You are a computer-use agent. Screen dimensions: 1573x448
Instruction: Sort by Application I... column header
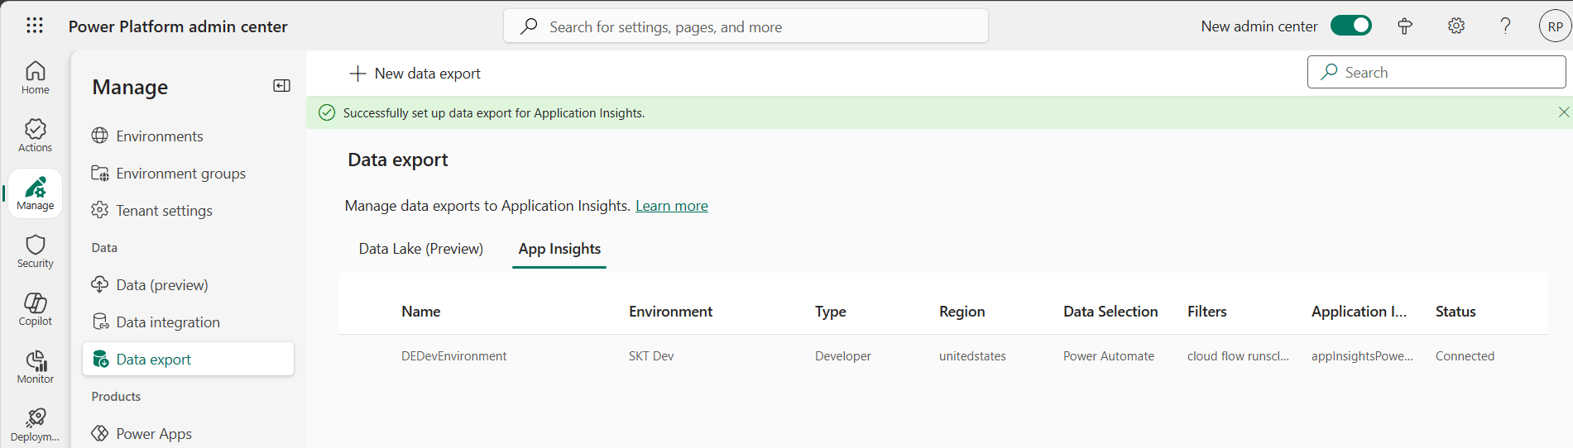pyautogui.click(x=1359, y=312)
